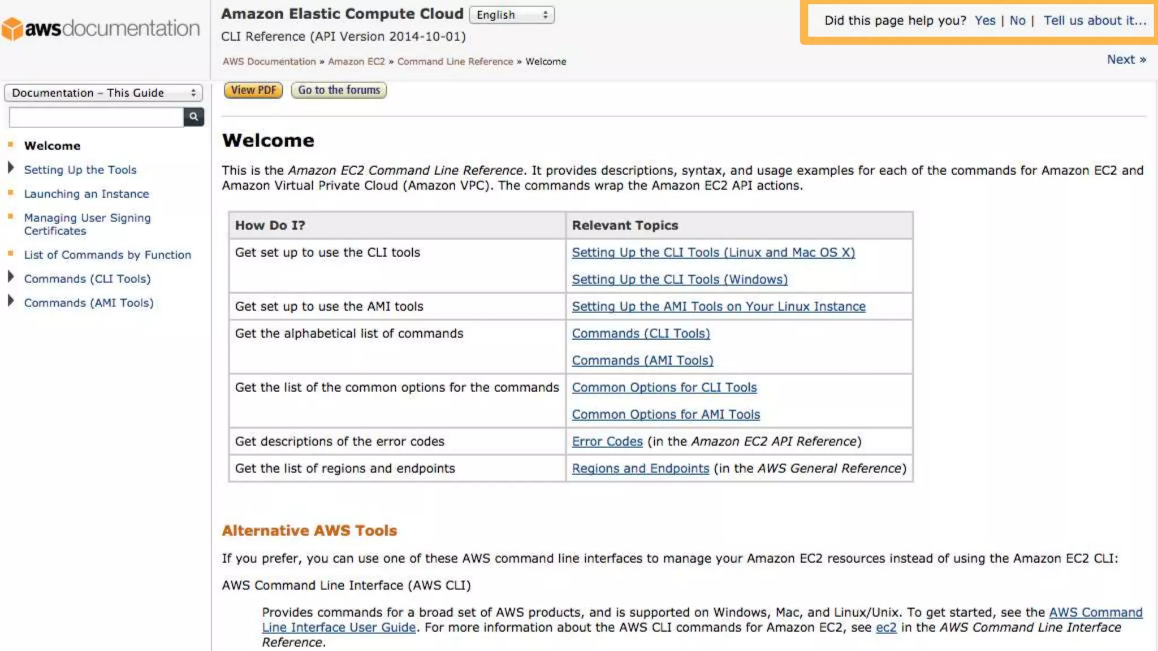Click Go to the forums button
This screenshot has height=651, width=1158.
[x=339, y=90]
